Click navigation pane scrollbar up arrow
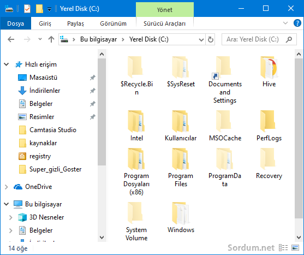The height and width of the screenshot is (255, 304). pos(102,54)
